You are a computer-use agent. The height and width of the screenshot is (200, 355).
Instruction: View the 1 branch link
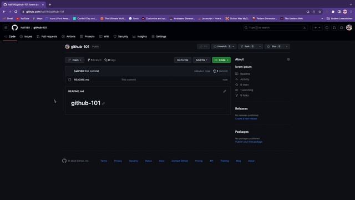click(x=94, y=60)
